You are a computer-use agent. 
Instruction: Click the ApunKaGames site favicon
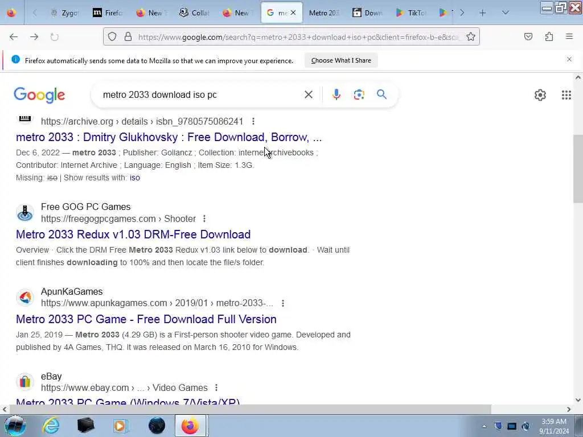[25, 297]
